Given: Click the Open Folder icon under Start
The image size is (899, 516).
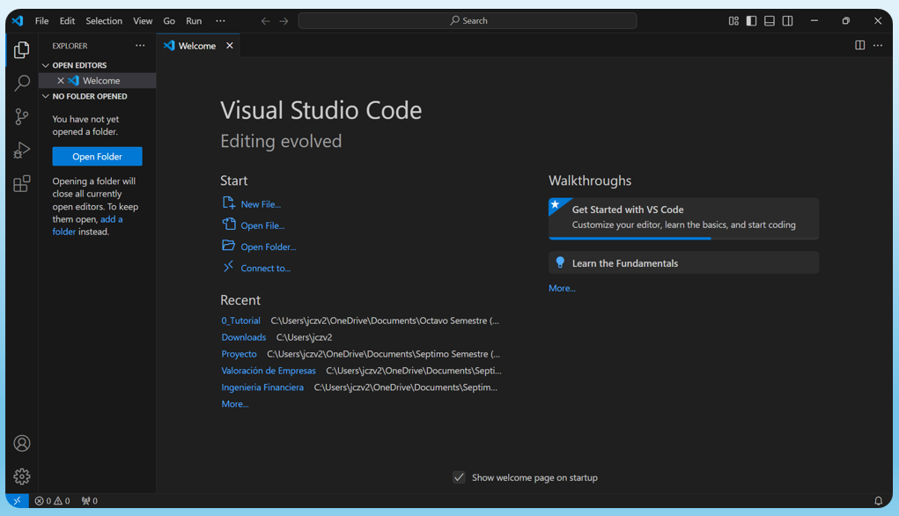Looking at the screenshot, I should (x=228, y=246).
